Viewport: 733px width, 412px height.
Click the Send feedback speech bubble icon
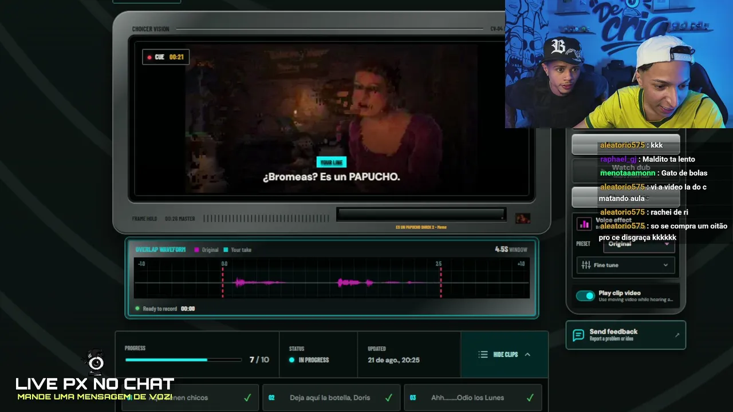point(578,335)
